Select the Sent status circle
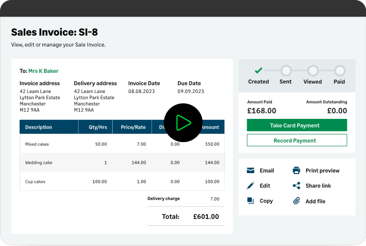The image size is (366, 246). (286, 70)
